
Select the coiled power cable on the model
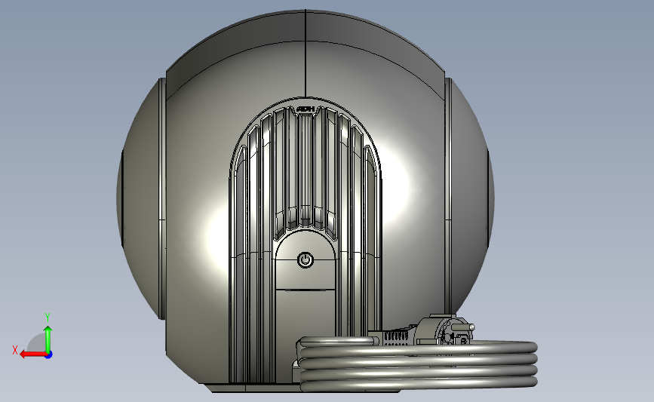(x=417, y=364)
